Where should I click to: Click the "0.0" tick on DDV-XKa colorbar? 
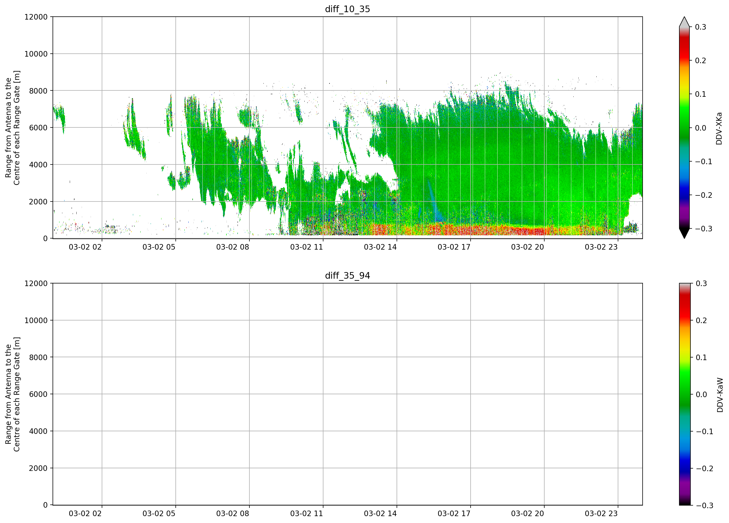click(701, 128)
